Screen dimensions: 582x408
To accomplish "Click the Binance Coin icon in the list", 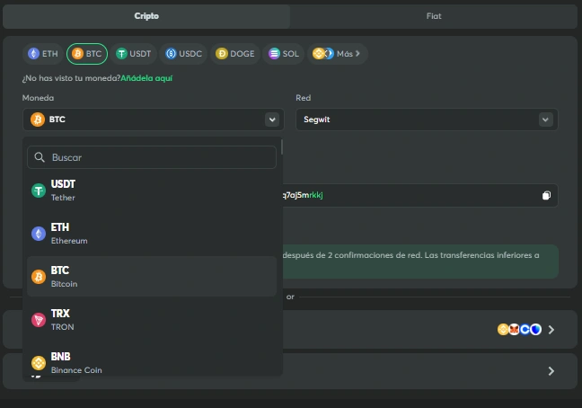I will (39, 363).
